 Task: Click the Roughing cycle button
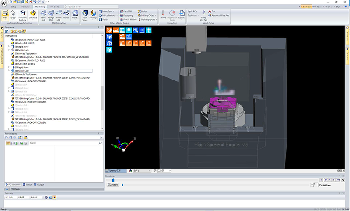point(126,15)
